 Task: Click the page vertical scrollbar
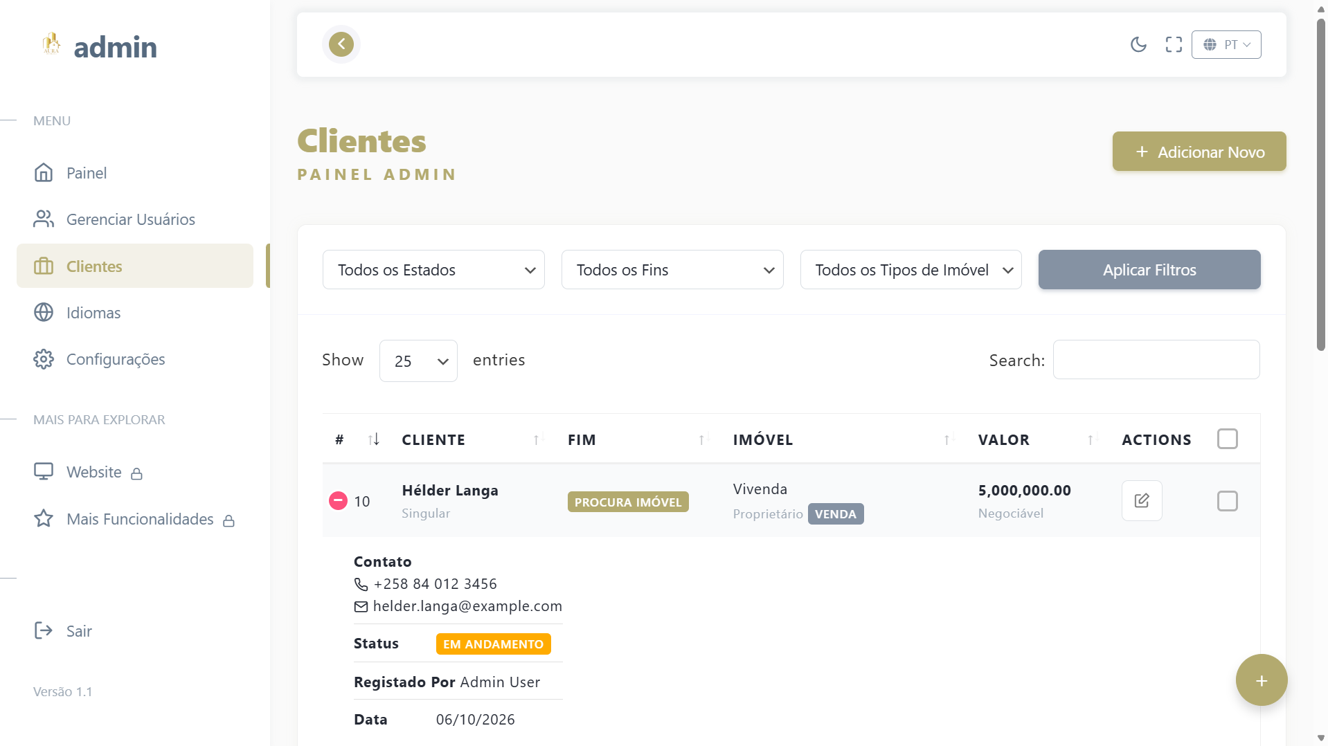[x=1321, y=185]
